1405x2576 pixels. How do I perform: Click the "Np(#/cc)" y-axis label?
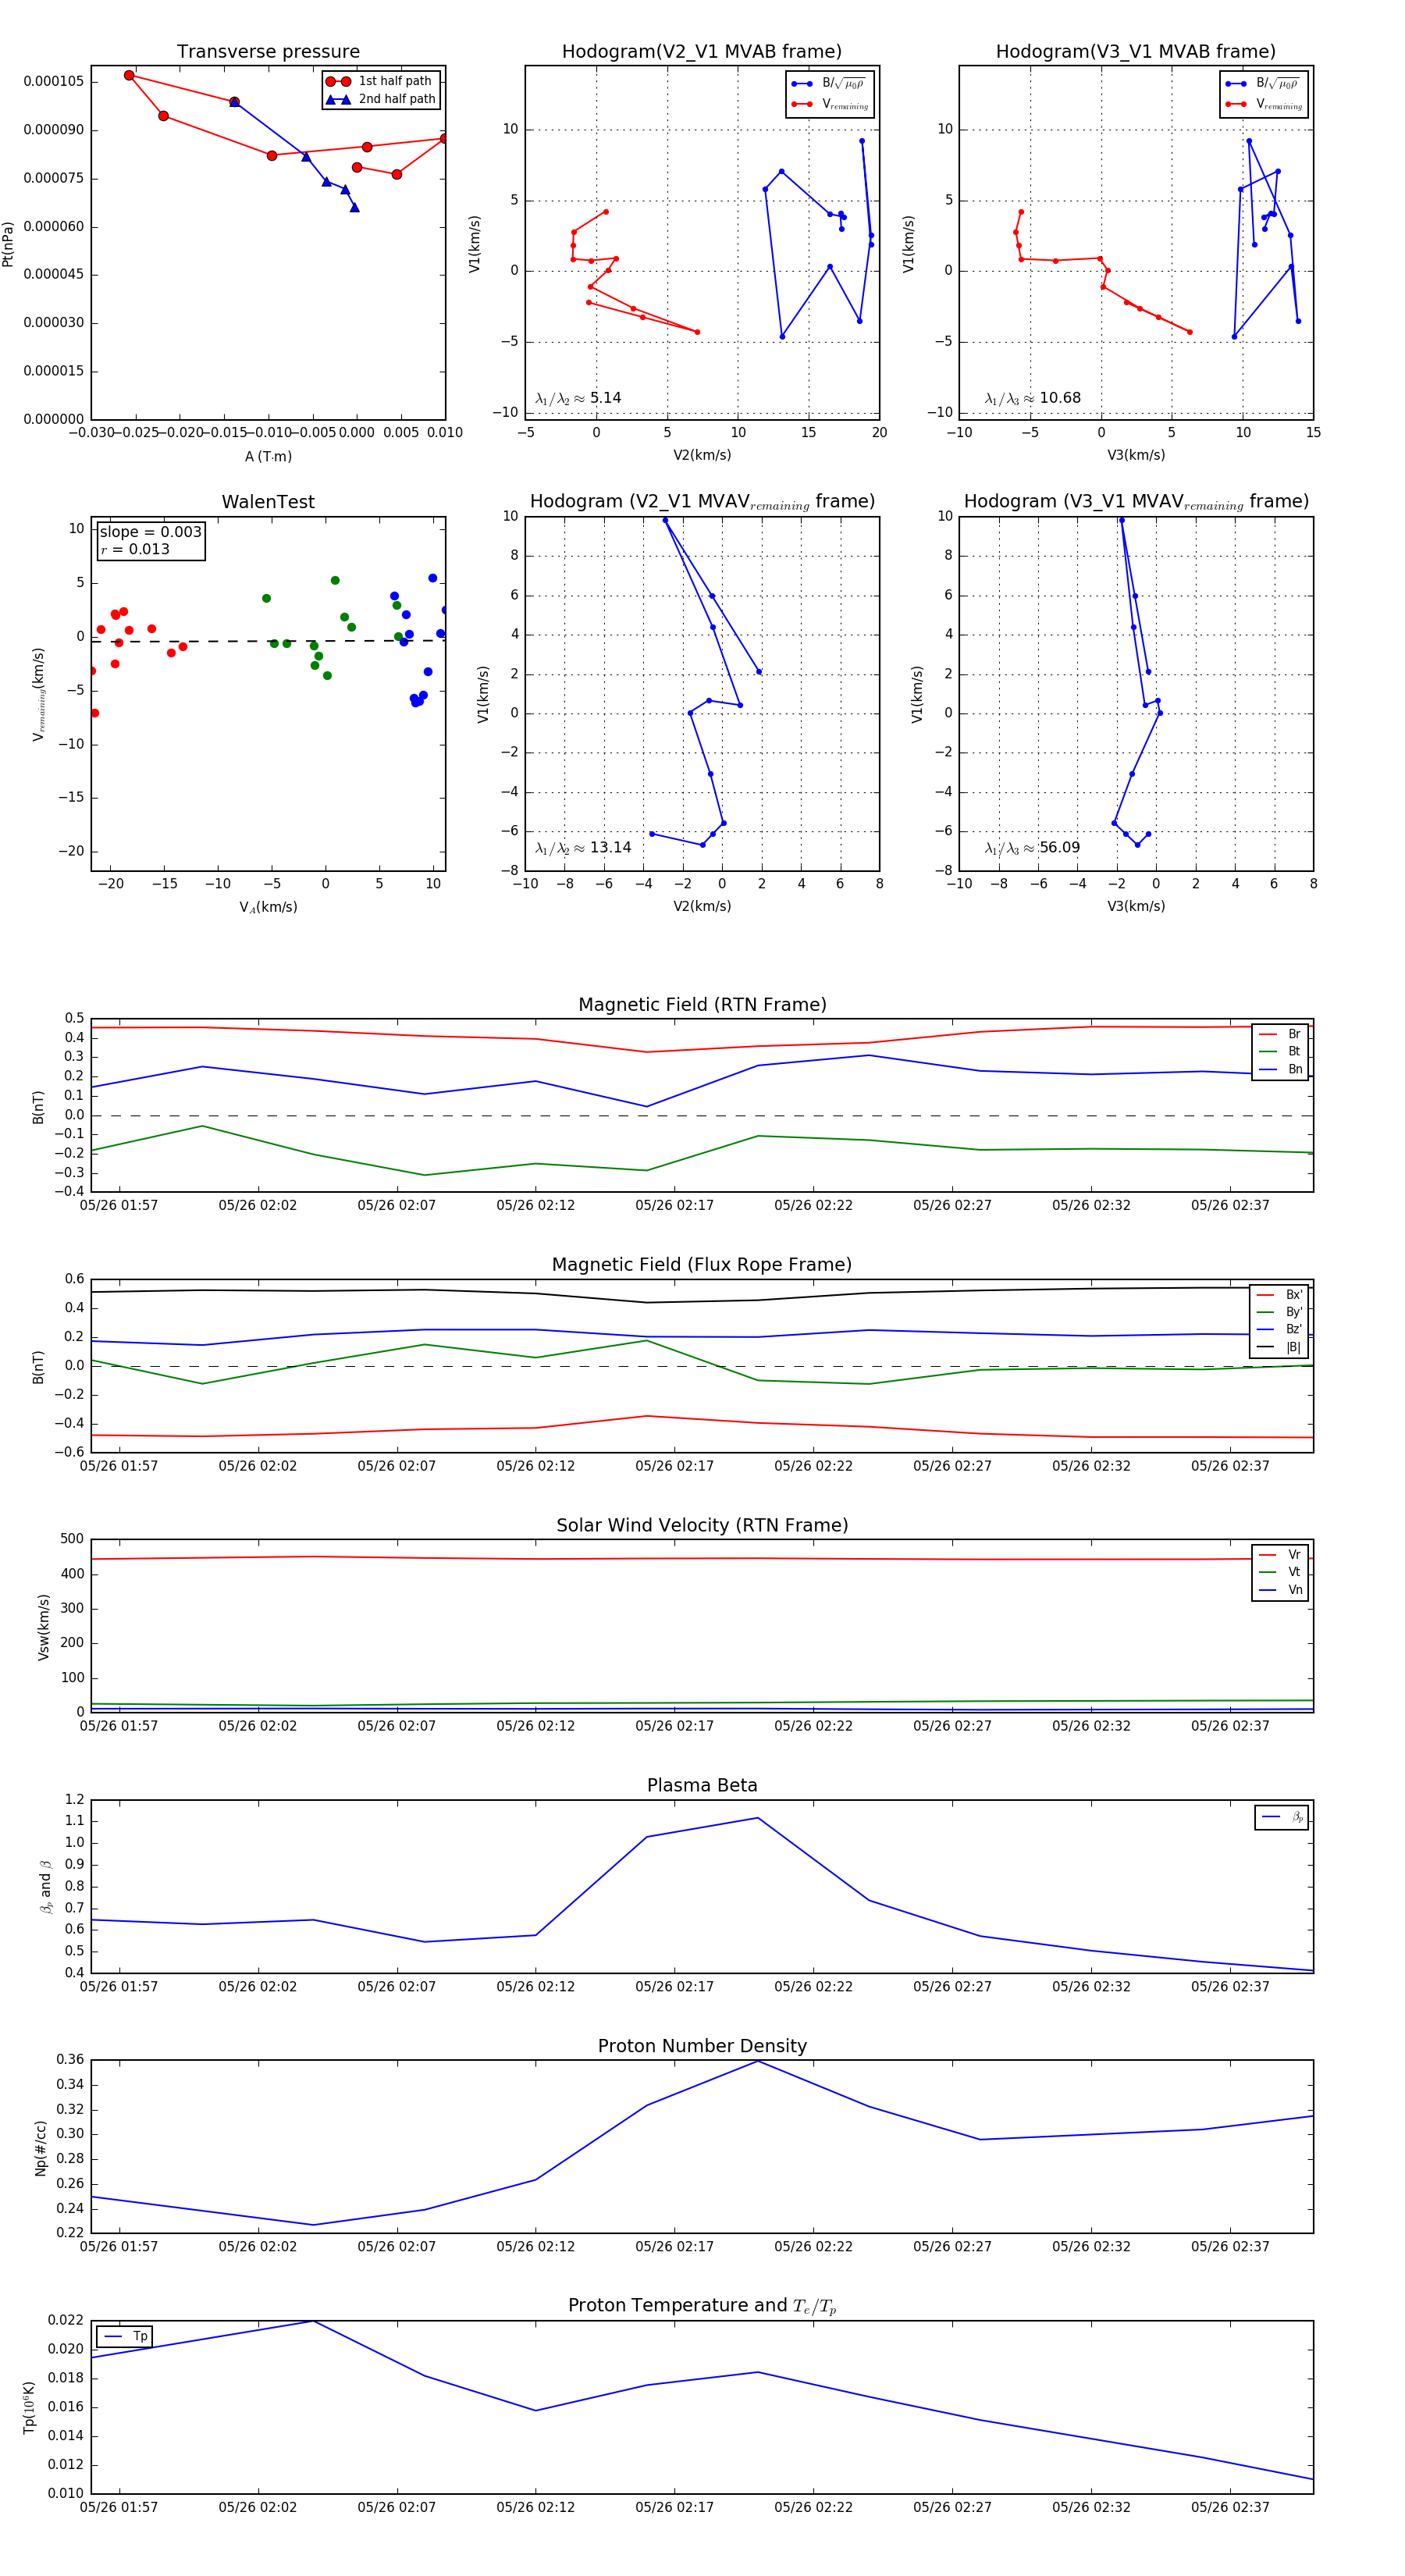click(40, 2147)
